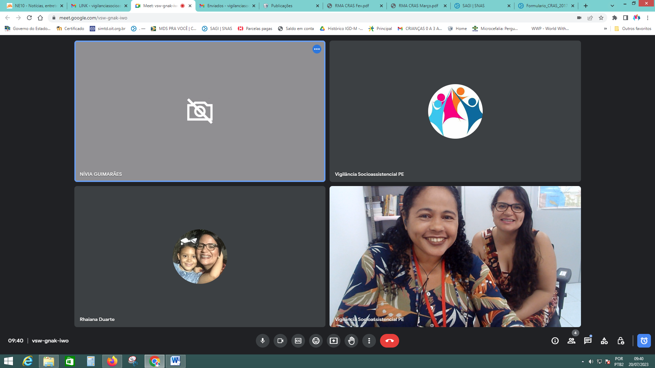Viewport: 655px width, 368px height.
Task: Open host controls lock icon
Action: pos(620,341)
